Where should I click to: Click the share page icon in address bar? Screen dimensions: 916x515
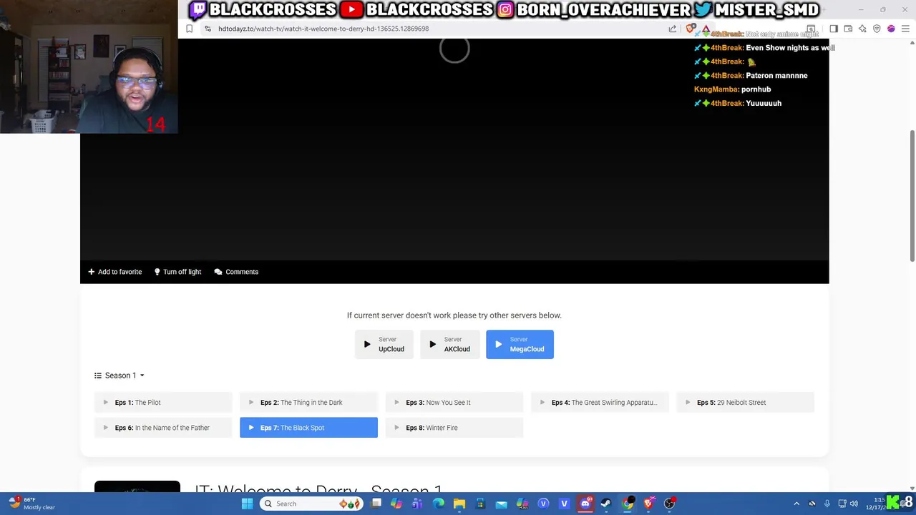coord(673,29)
